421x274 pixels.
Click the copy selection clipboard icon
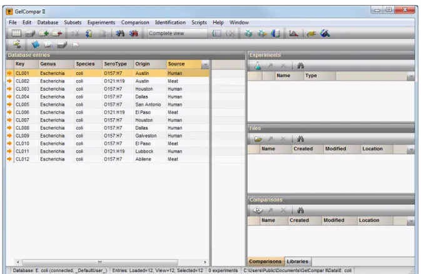89,34
